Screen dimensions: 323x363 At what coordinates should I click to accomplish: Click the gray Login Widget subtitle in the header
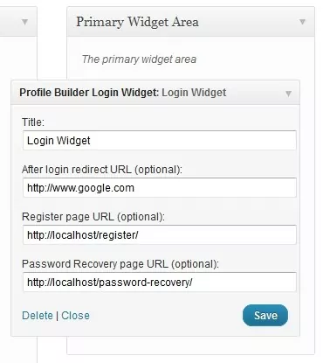[194, 93]
